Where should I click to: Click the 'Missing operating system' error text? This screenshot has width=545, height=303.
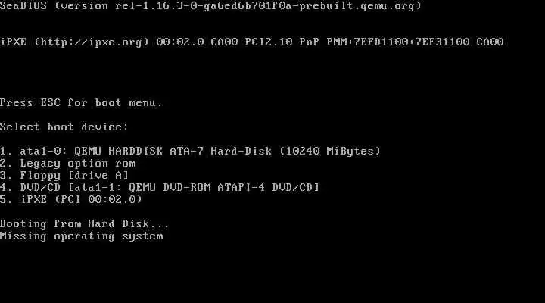(x=81, y=236)
